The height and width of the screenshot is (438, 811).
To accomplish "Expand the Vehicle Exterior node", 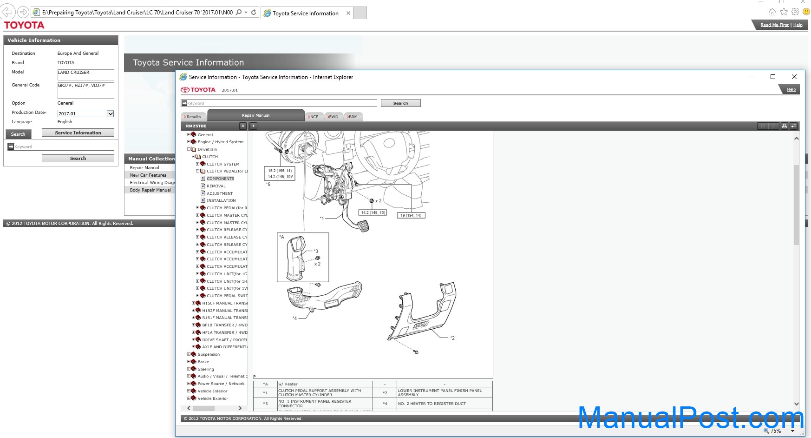I will 189,398.
